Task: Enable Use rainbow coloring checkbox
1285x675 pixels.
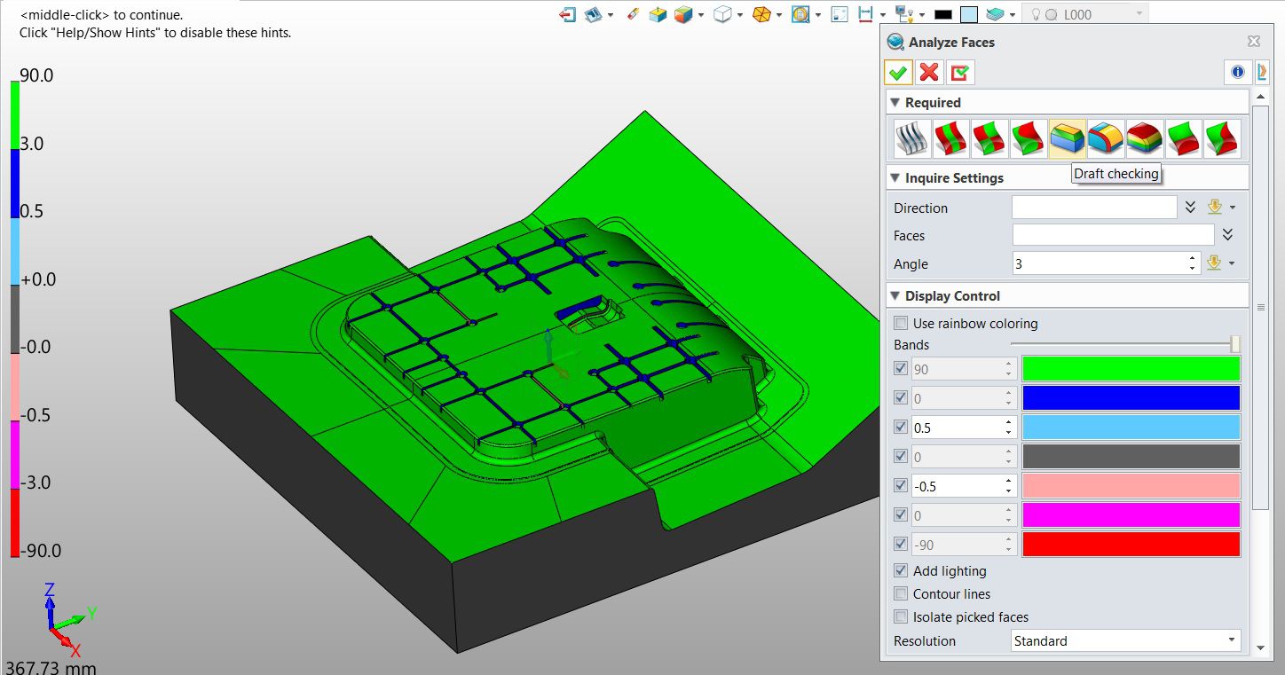Action: click(901, 324)
